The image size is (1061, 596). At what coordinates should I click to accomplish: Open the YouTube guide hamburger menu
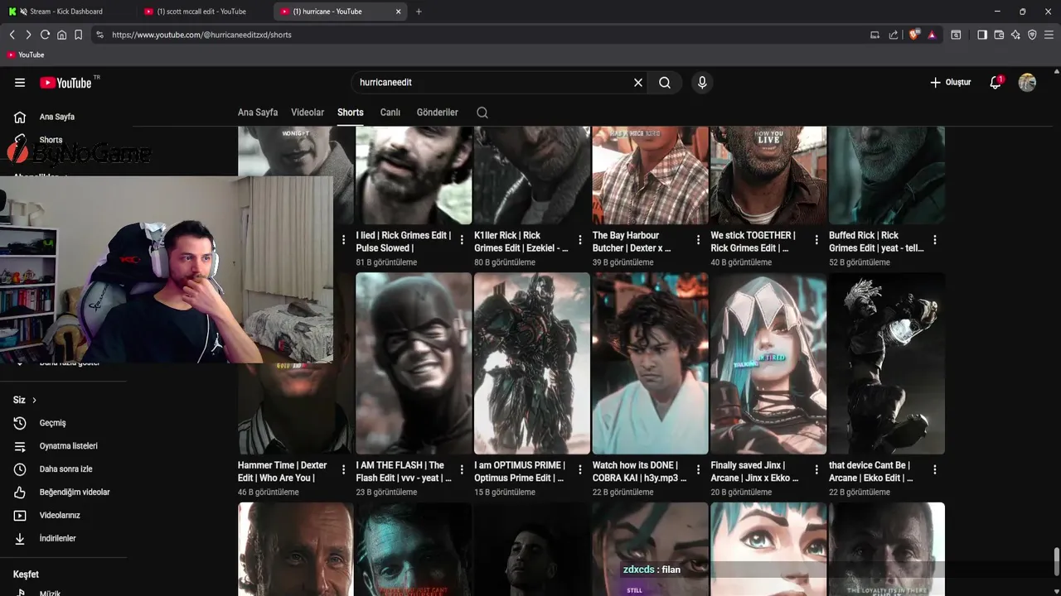pyautogui.click(x=20, y=83)
